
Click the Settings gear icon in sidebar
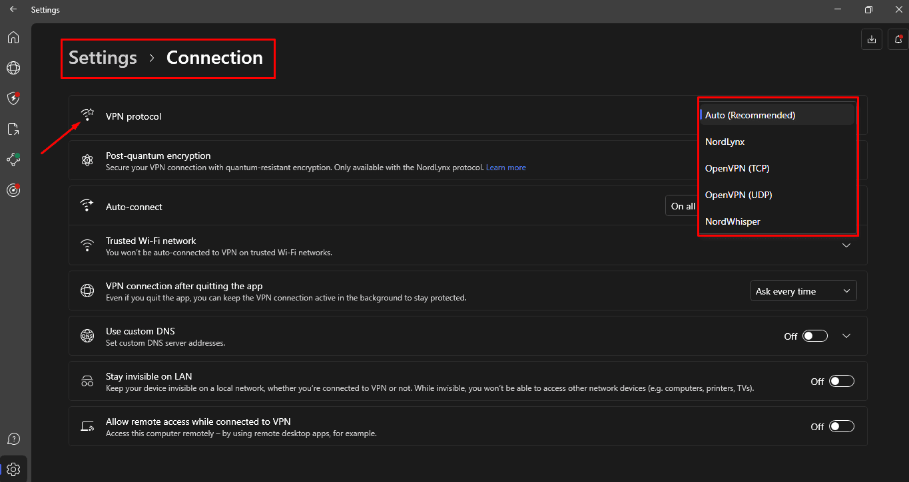pos(13,469)
